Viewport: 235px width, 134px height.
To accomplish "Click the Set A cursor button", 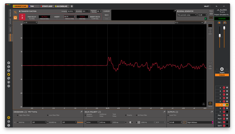I will pos(107,15).
